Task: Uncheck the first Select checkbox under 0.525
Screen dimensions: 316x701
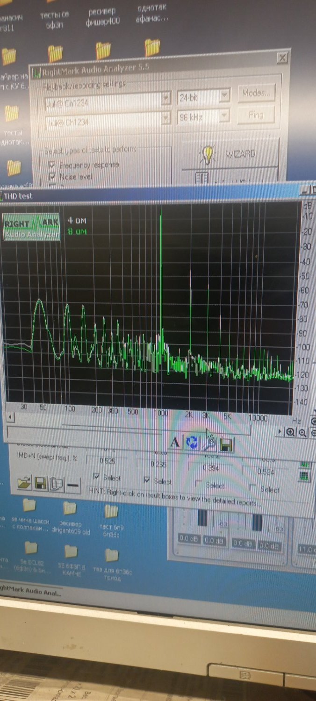Action: (96, 477)
